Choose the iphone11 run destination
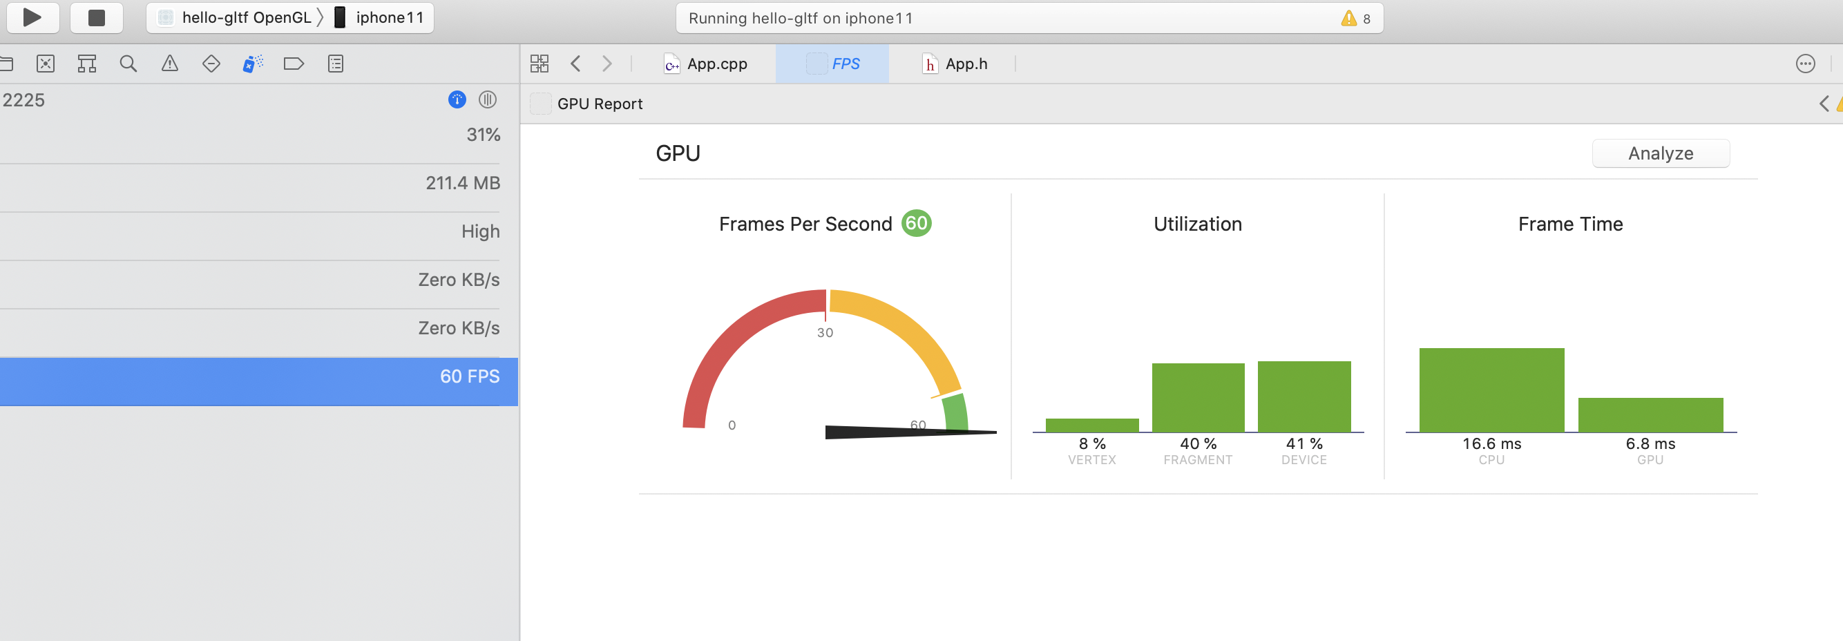 coord(379,17)
